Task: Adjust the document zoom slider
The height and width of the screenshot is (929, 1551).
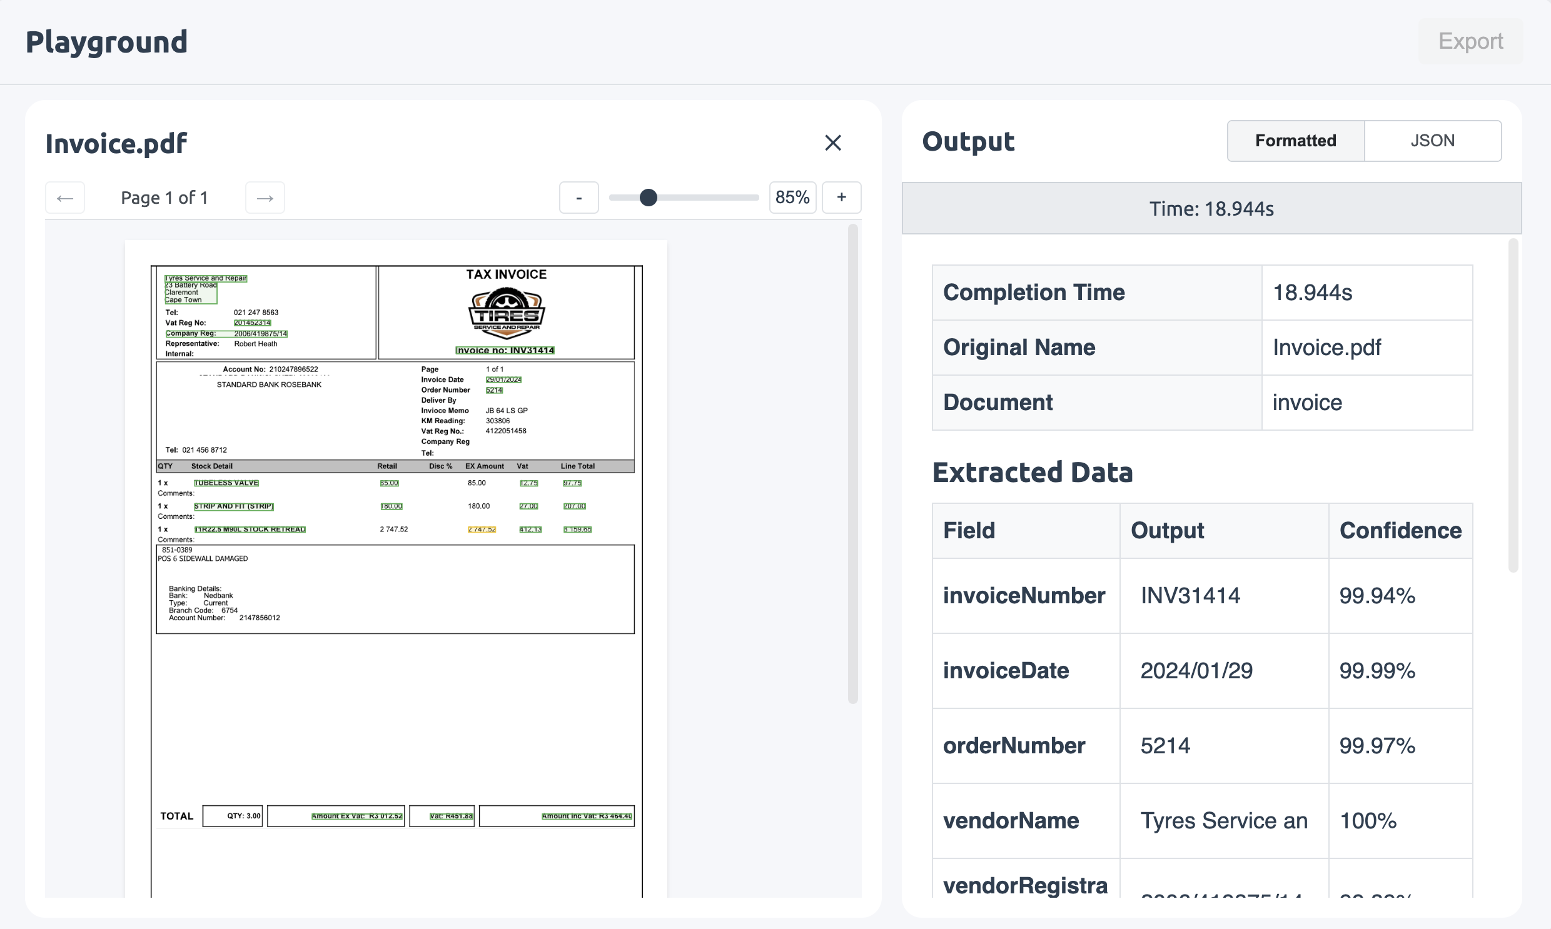Action: 649,197
